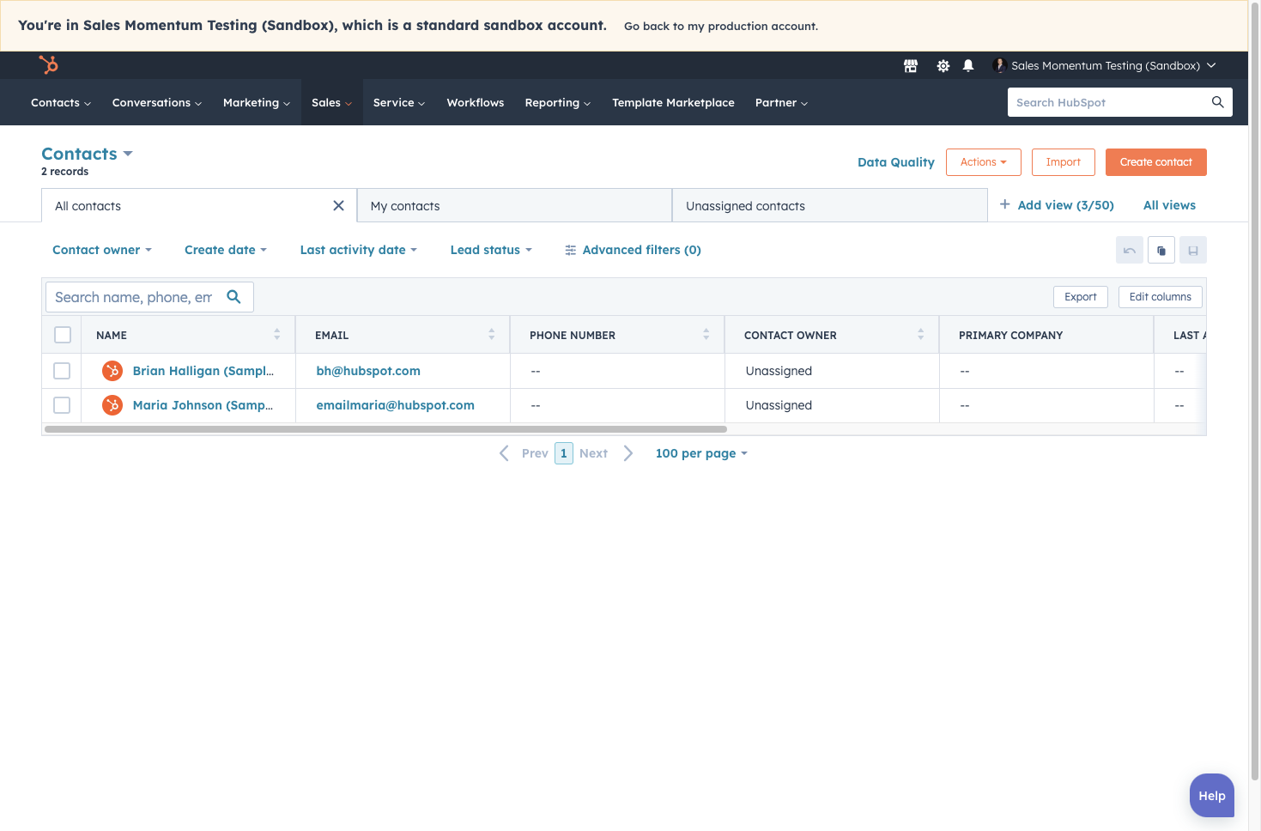This screenshot has height=831, width=1261.
Task: Open the Data Quality link
Action: [x=896, y=162]
